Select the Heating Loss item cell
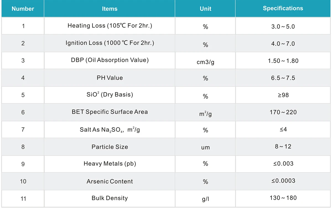 pyautogui.click(x=110, y=26)
